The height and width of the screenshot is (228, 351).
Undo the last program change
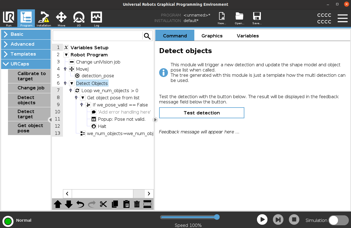tap(80, 204)
